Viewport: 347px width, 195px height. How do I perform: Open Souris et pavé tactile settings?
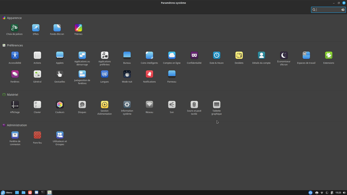pos(194,108)
